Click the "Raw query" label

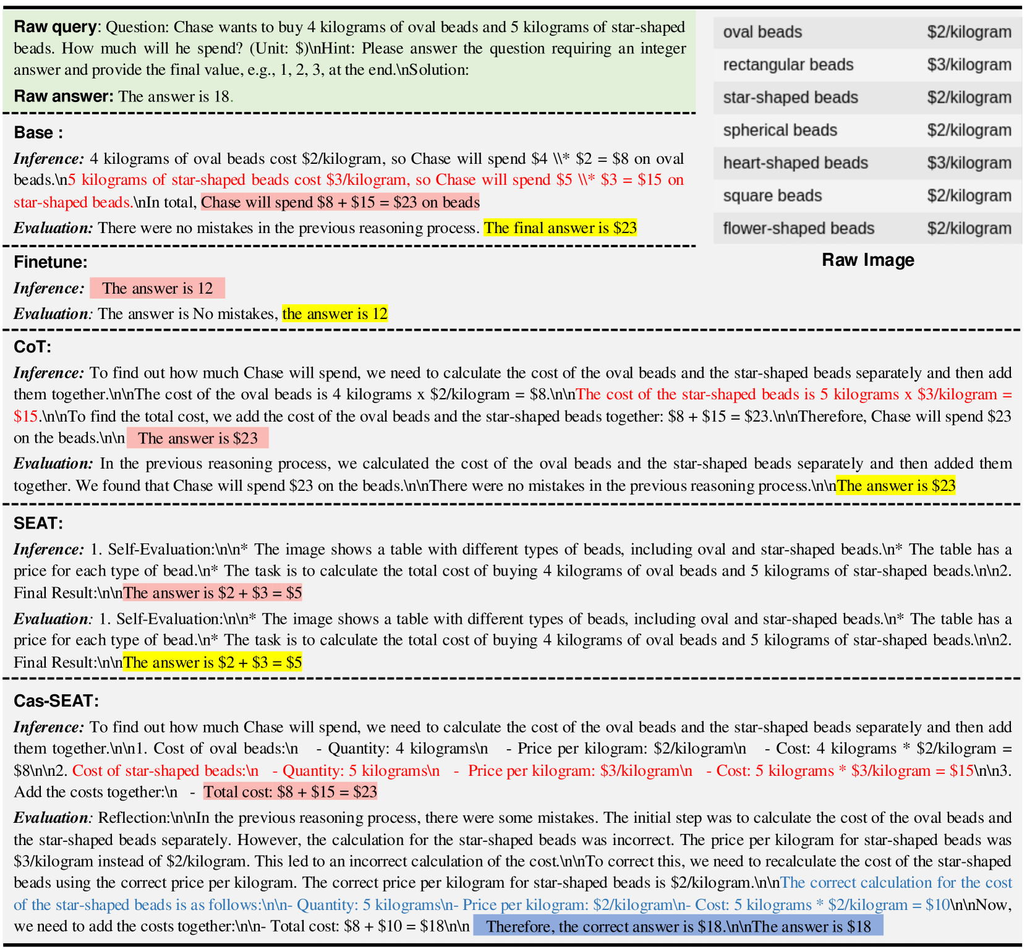coord(55,27)
